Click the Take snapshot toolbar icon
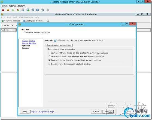152x120 pixels. [x=23, y=10]
